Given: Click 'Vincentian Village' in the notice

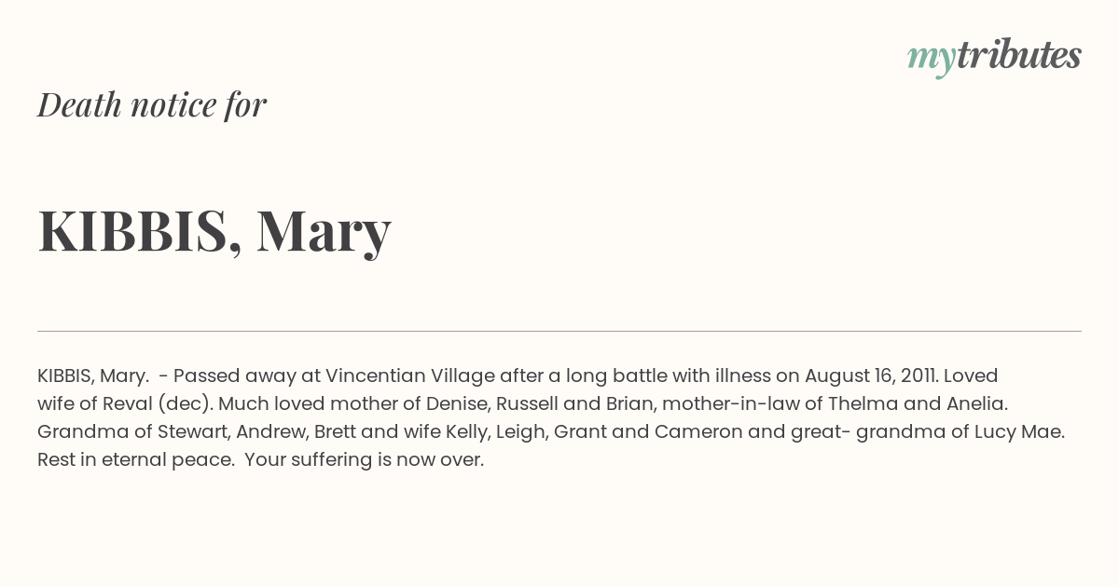Looking at the screenshot, I should (x=410, y=375).
